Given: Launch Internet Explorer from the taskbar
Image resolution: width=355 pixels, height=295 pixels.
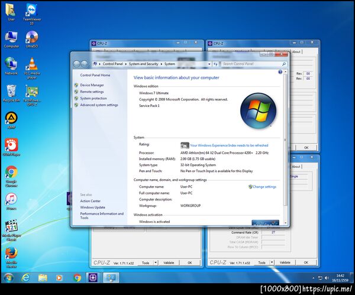Looking at the screenshot, I should point(25,278).
